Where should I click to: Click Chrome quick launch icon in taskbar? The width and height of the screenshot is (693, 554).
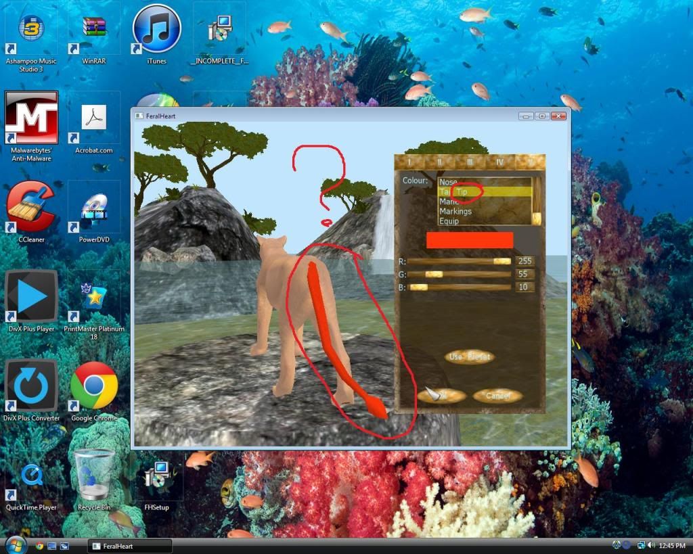[39, 546]
